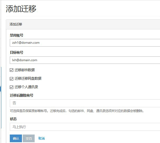Click the 取消 link

pyautogui.click(x=42, y=138)
